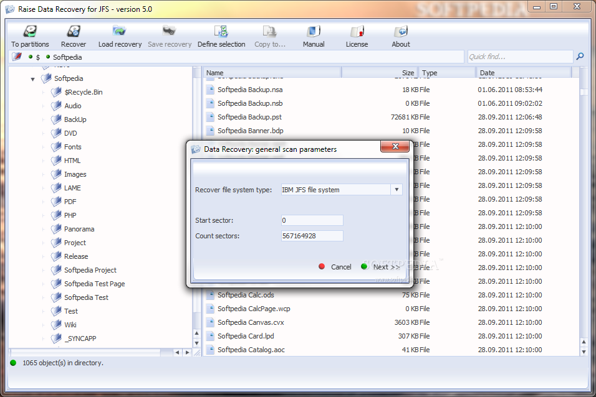596x397 pixels.
Task: Open the Manual icon
Action: pyautogui.click(x=314, y=32)
